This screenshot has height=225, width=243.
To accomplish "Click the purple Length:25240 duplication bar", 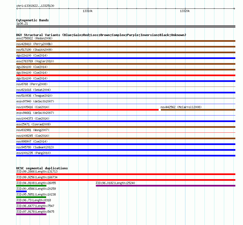I will click(165, 186).
